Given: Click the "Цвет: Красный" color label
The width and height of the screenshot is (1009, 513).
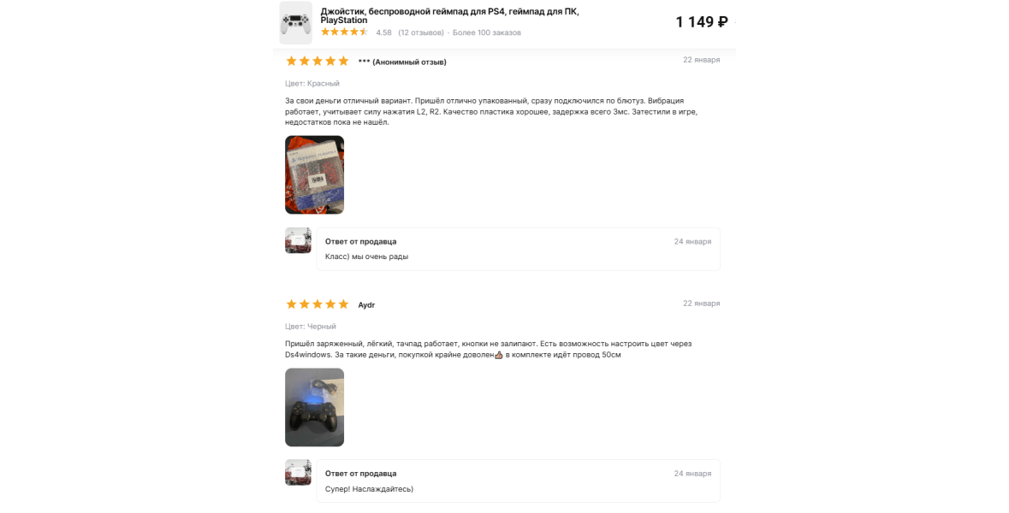Looking at the screenshot, I should [x=312, y=84].
